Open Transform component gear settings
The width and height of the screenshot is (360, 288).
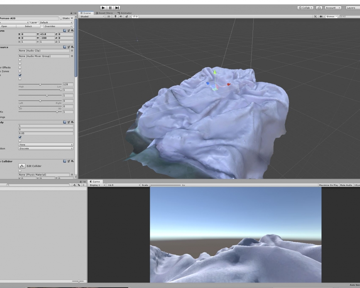72,30
